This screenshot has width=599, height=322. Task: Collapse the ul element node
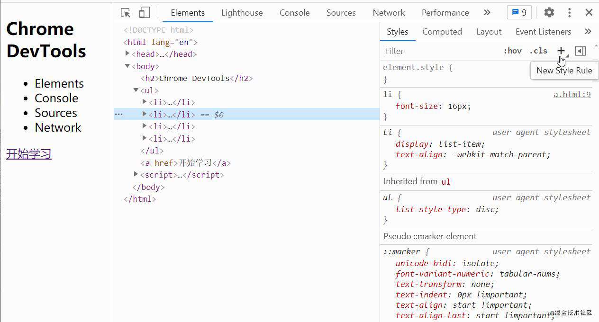[x=136, y=90]
